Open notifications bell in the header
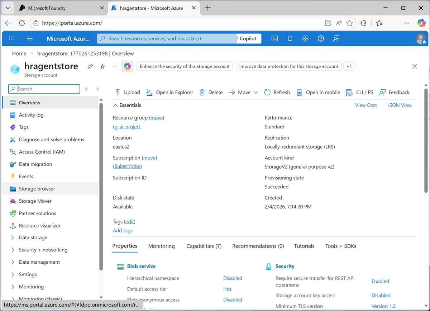430x311 pixels. pyautogui.click(x=290, y=38)
